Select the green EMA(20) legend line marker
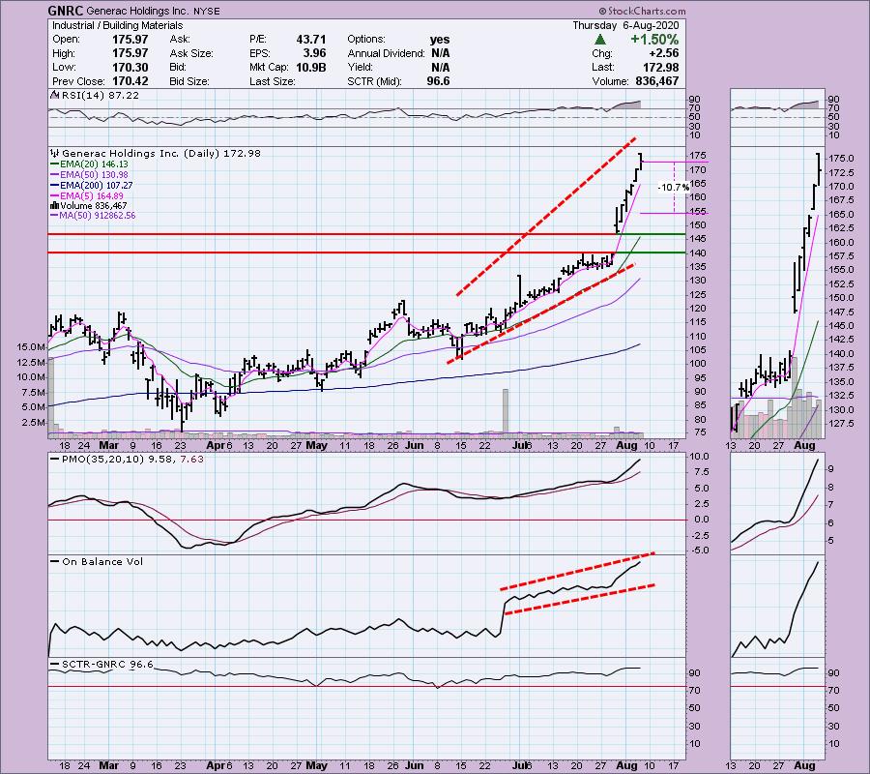870x774 pixels. pos(54,164)
